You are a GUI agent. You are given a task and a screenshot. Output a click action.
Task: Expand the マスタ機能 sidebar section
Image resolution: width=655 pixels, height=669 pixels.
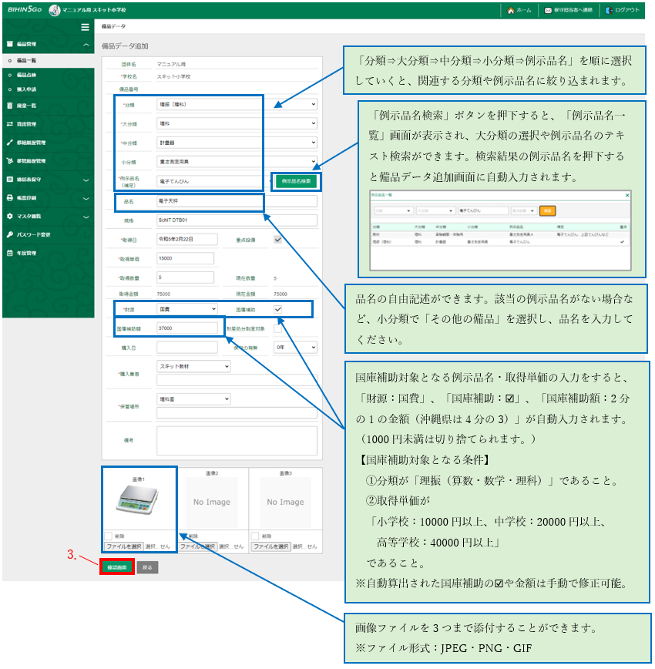point(46,217)
